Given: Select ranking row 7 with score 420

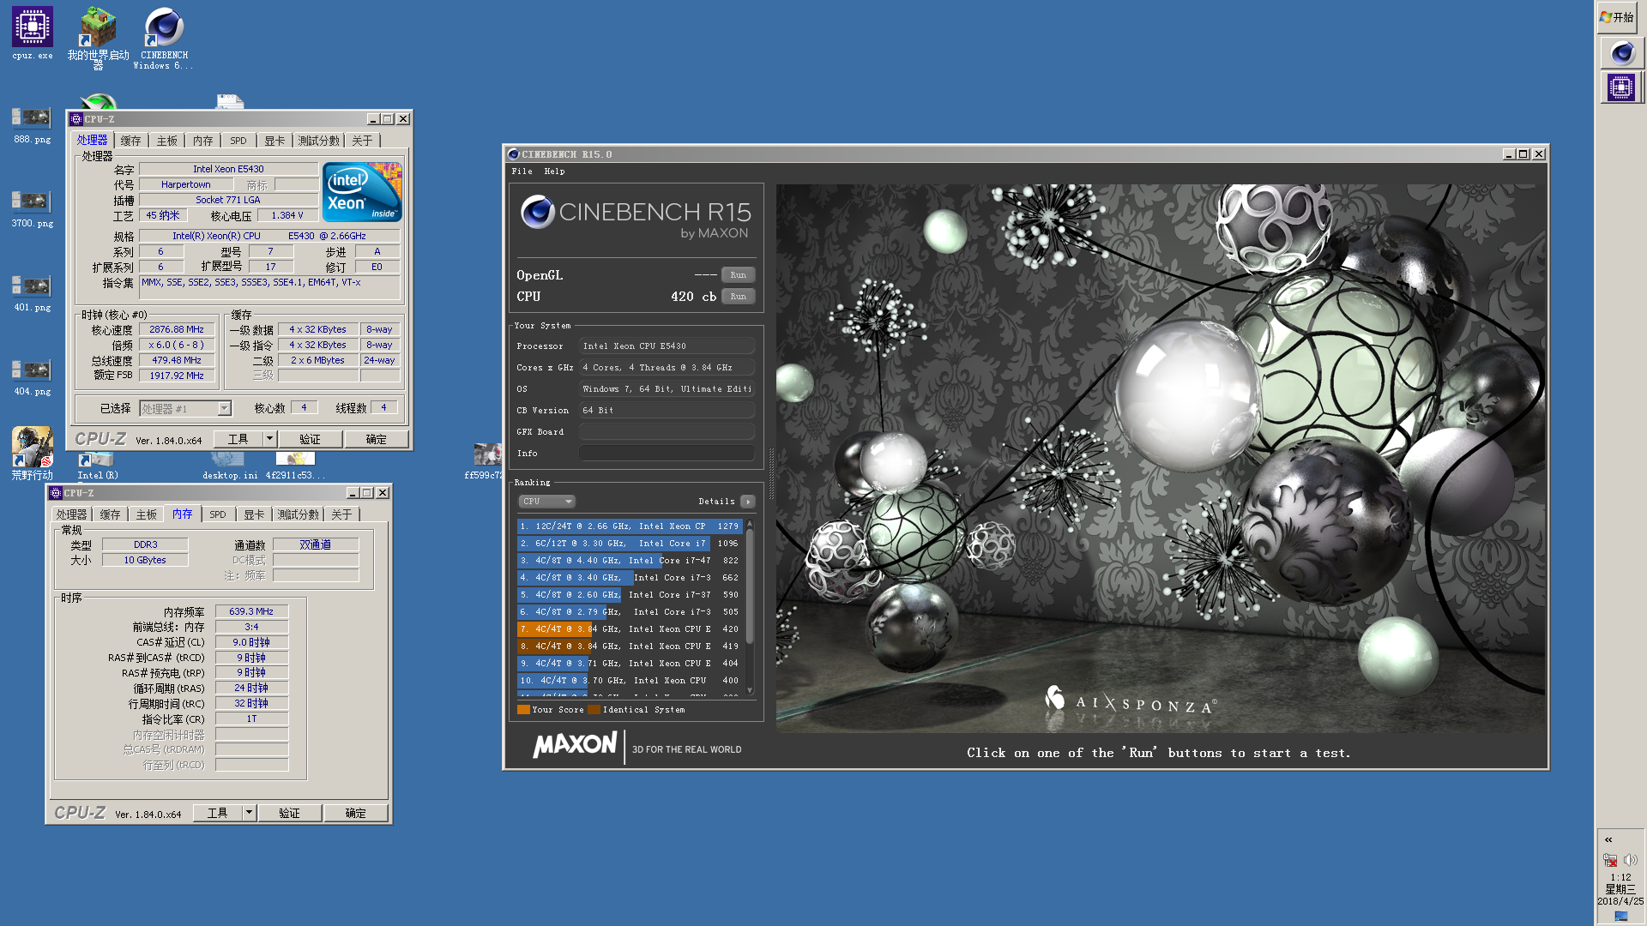Looking at the screenshot, I should pos(630,629).
